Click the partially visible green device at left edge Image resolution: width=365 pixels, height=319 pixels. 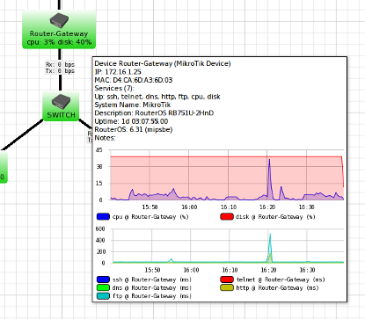[x=4, y=167]
